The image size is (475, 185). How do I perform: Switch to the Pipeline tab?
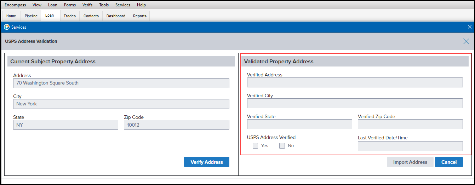pyautogui.click(x=31, y=16)
